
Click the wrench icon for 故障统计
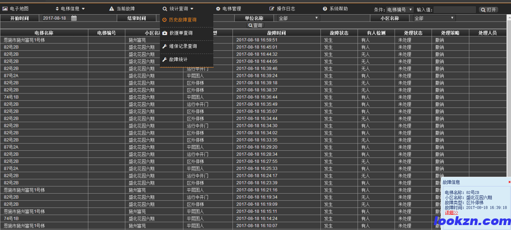[165, 59]
